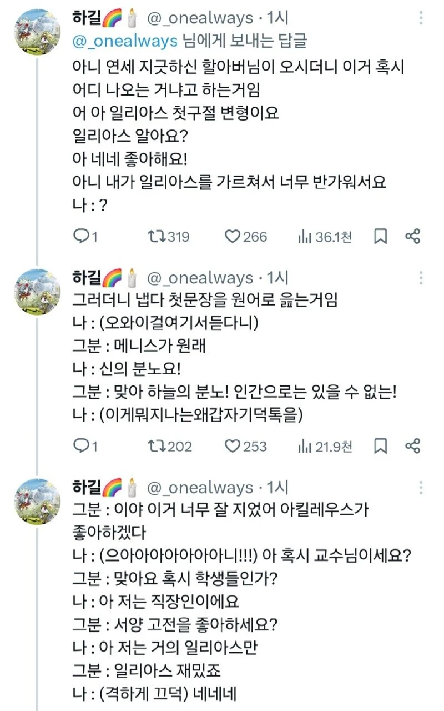
Task: Bookmark the first tweet about the 할아버님
Action: click(x=380, y=237)
